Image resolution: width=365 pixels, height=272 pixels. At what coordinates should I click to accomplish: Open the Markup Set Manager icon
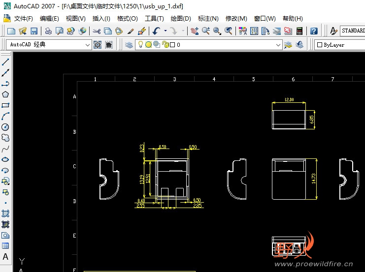pos(288,30)
